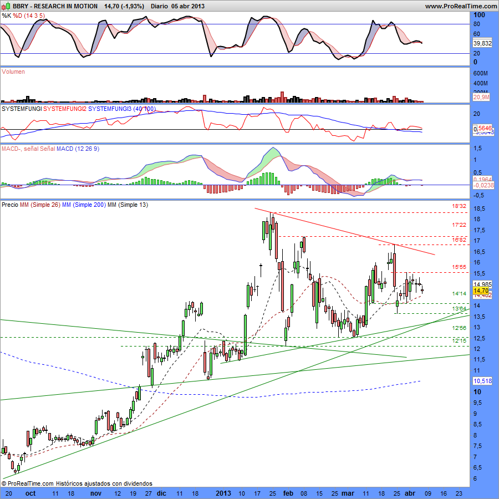Viewport: 499px width, 499px height.
Task: Click the 'MM (Simple 26)' moving average label
Action: coord(40,205)
